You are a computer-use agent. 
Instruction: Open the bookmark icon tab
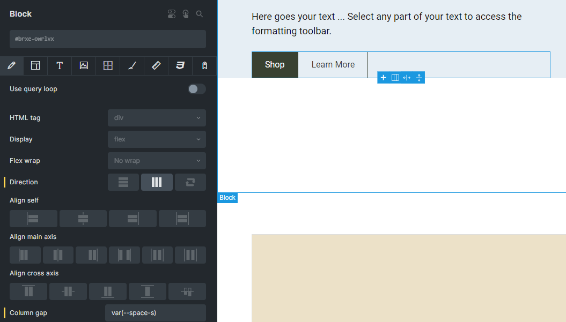point(204,65)
